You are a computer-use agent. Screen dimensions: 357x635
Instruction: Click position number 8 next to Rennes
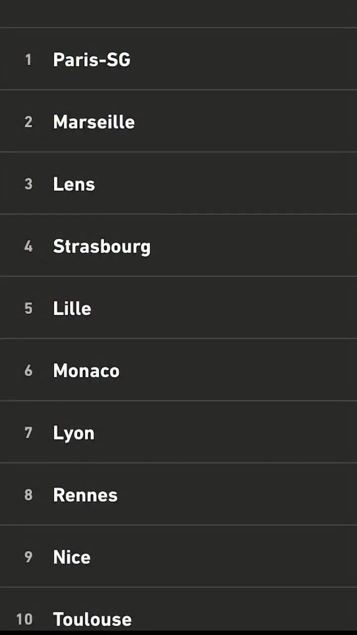(28, 495)
